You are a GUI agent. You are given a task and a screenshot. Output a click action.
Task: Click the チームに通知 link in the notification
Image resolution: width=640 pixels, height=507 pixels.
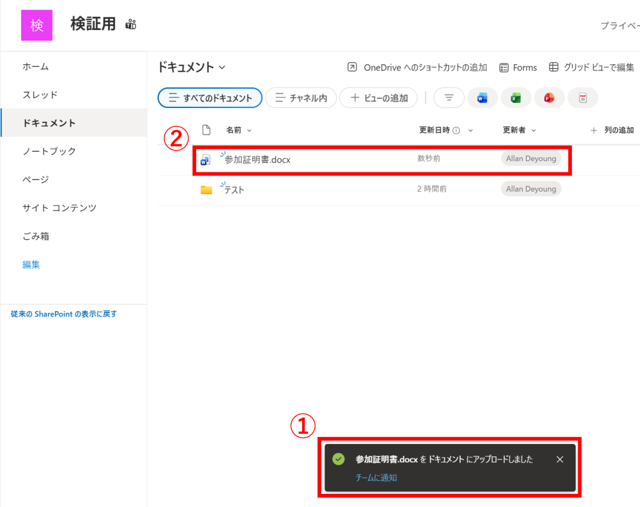(x=376, y=478)
